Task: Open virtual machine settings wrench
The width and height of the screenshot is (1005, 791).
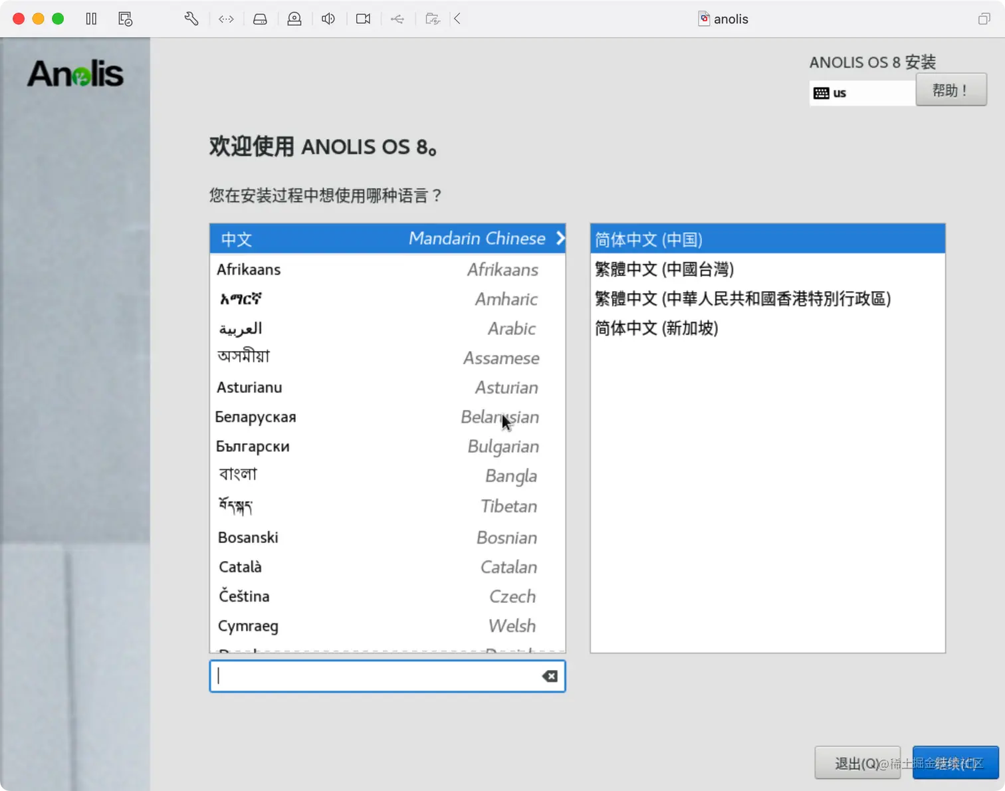Action: (191, 19)
